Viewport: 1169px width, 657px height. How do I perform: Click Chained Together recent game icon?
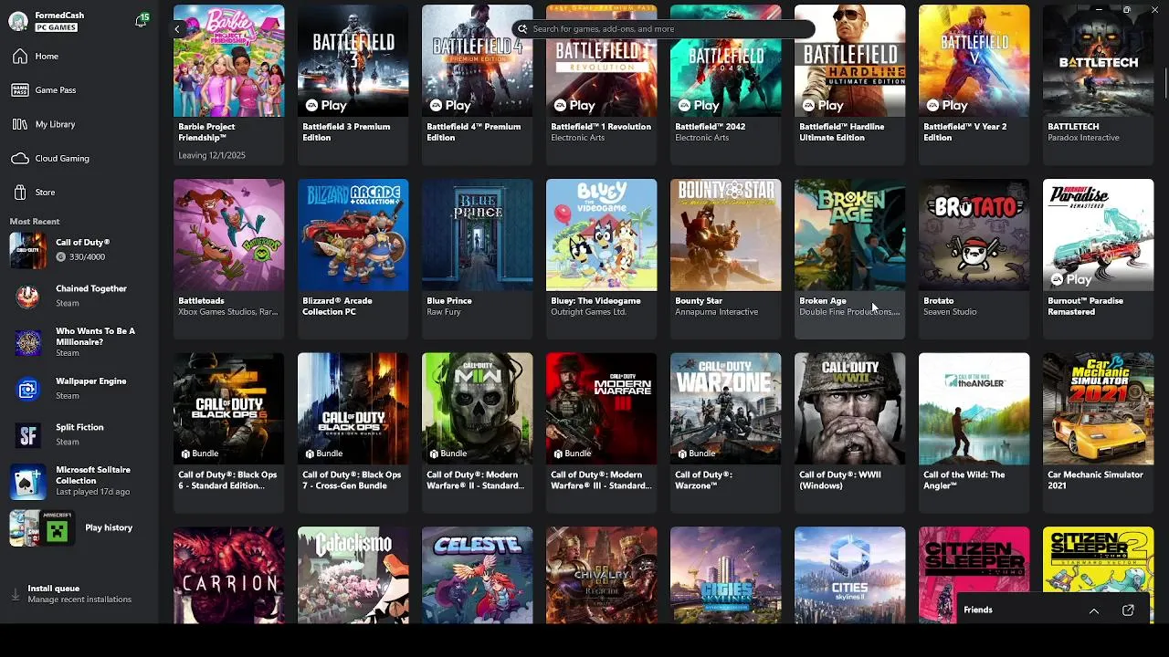coord(27,297)
